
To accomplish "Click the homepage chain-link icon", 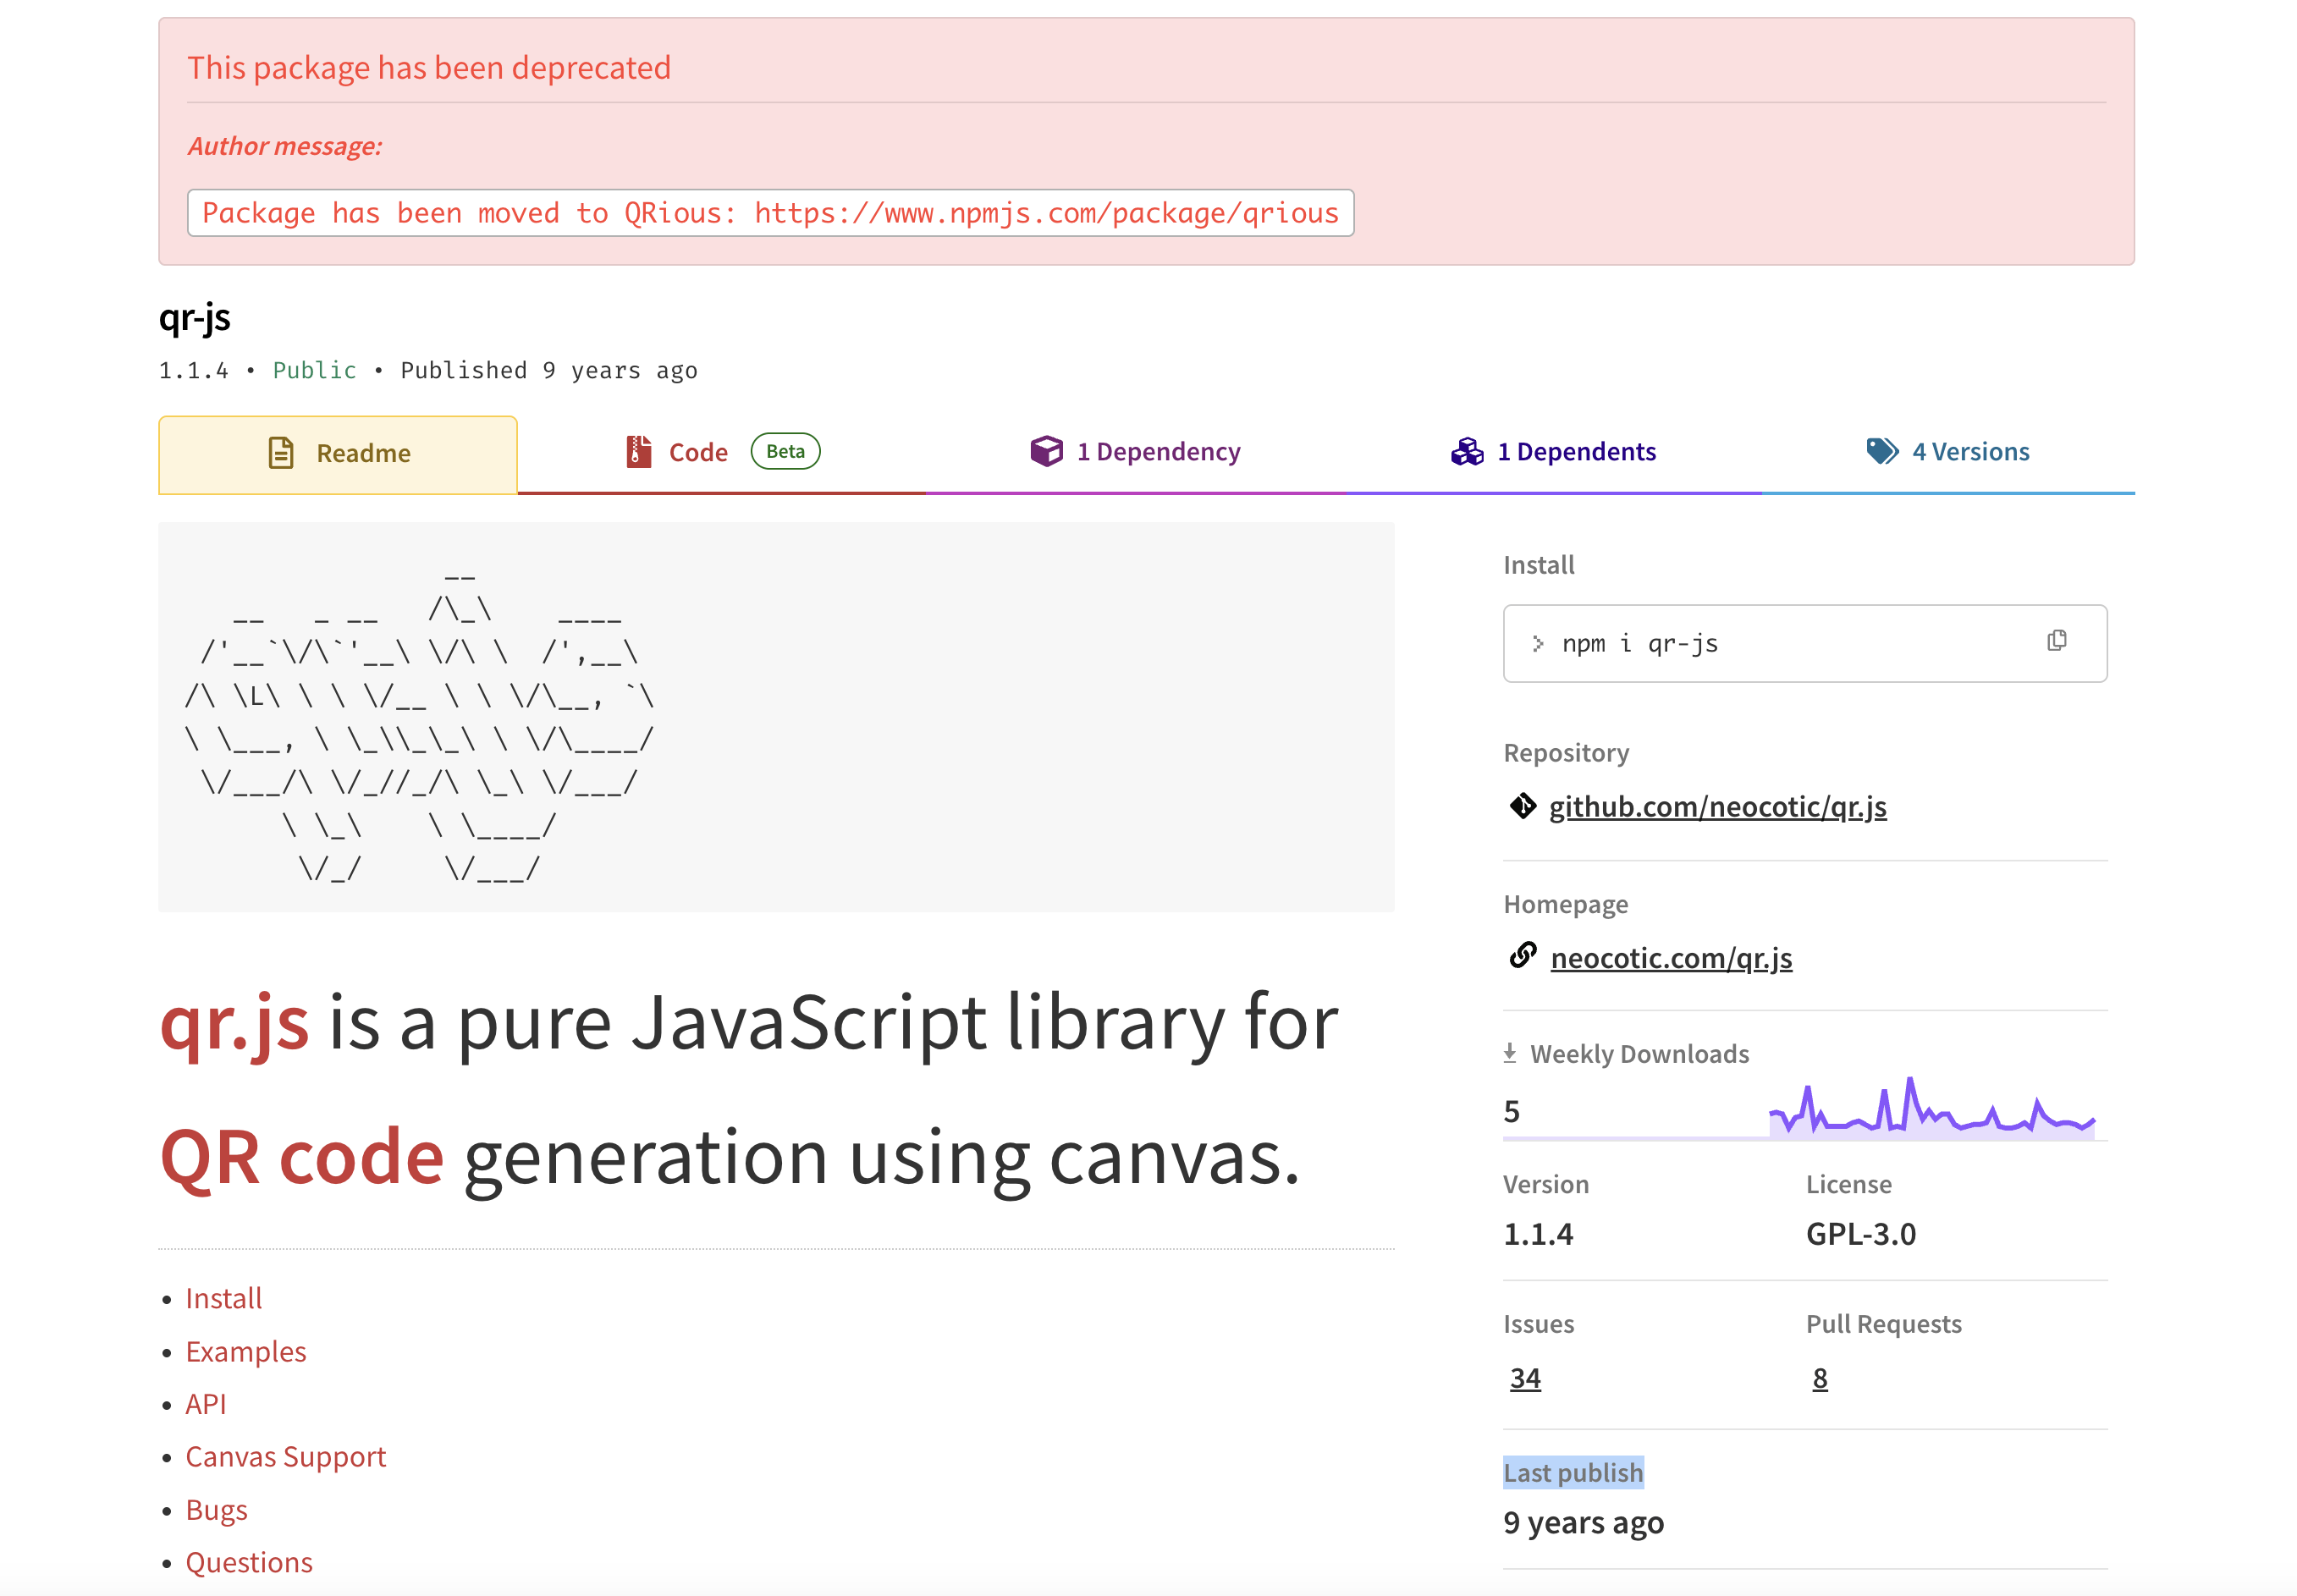I will pos(1522,956).
